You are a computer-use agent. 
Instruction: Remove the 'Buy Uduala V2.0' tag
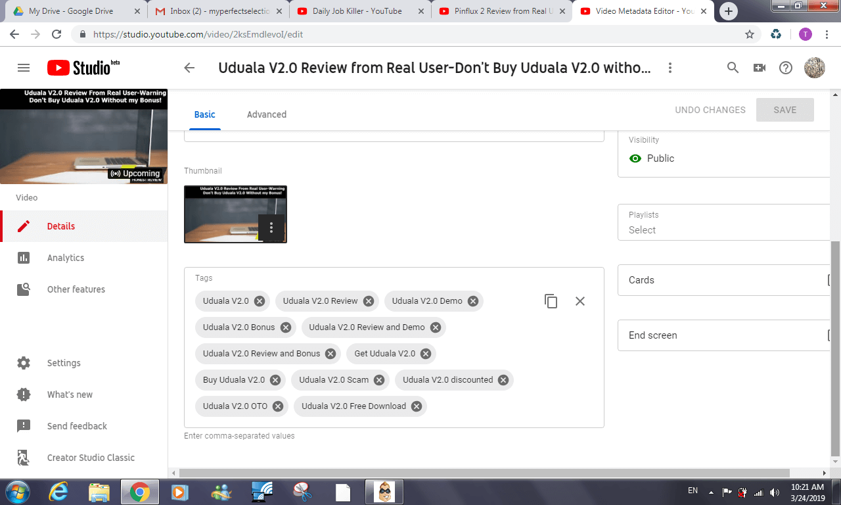click(x=275, y=380)
